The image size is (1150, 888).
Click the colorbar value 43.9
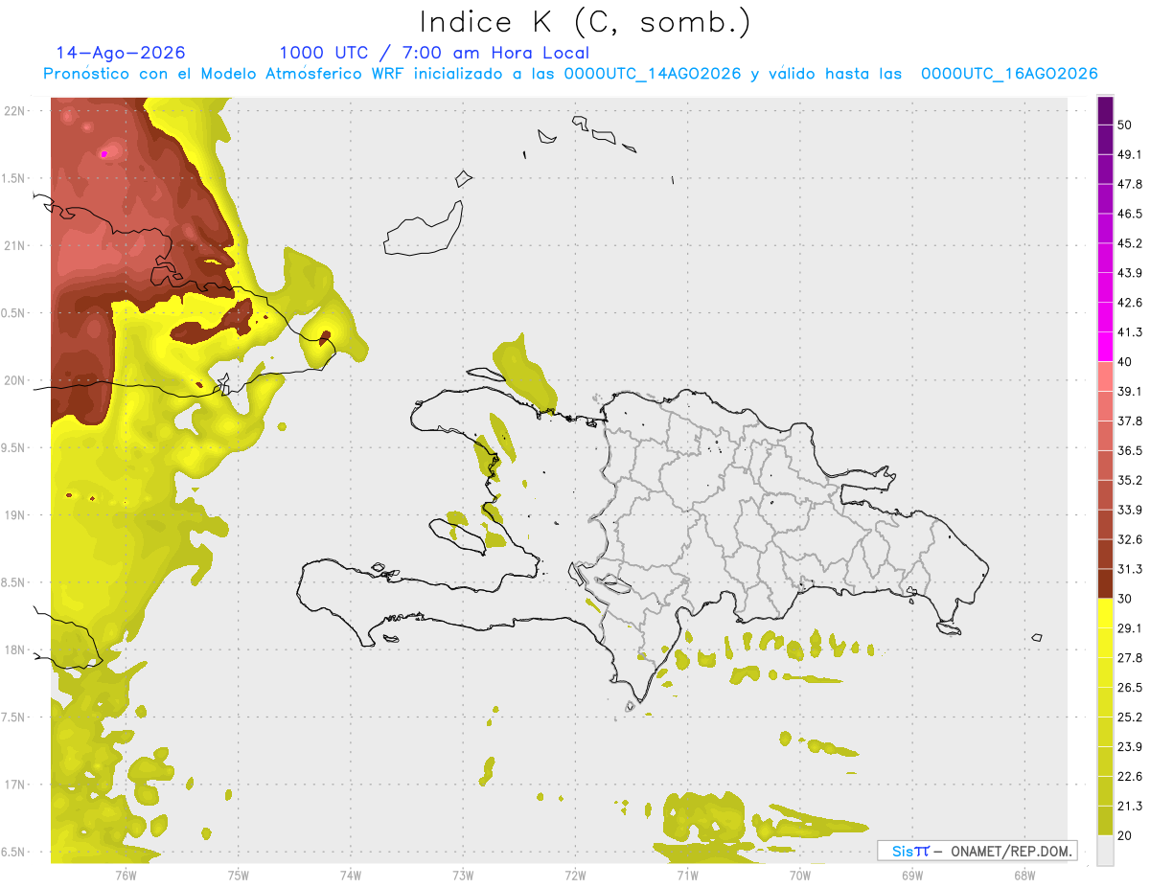click(1130, 273)
